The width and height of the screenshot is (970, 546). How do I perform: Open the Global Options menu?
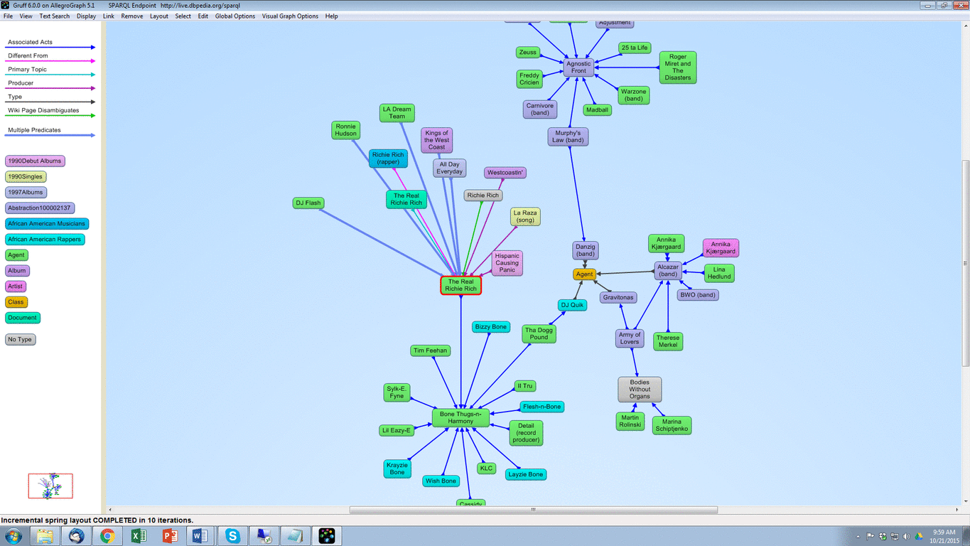[235, 16]
